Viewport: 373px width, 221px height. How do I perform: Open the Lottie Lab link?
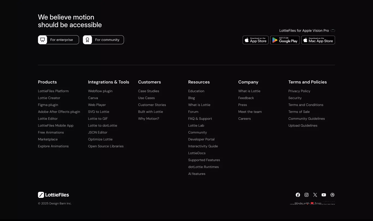(196, 126)
